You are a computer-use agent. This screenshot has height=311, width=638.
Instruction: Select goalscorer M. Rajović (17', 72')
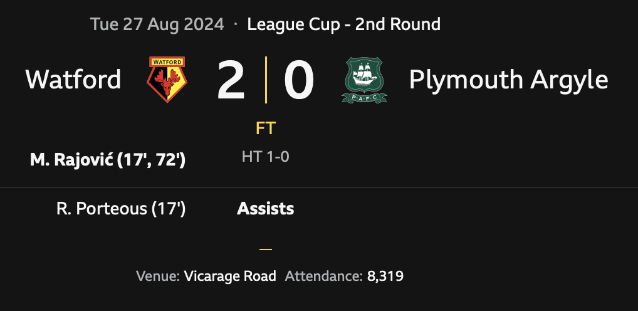108,161
